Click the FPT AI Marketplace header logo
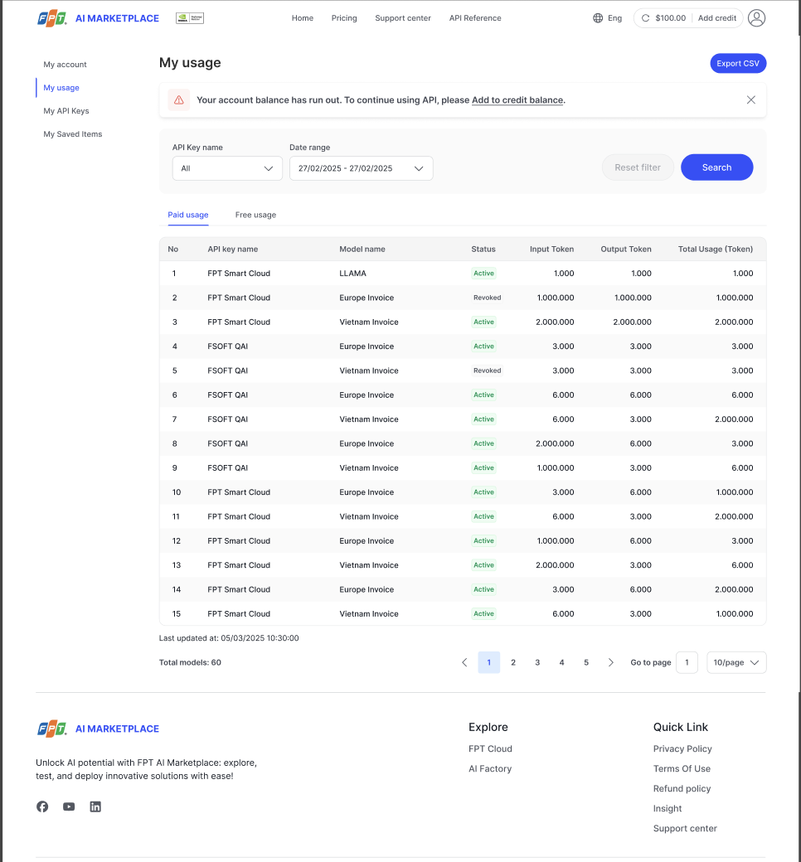 coord(98,18)
